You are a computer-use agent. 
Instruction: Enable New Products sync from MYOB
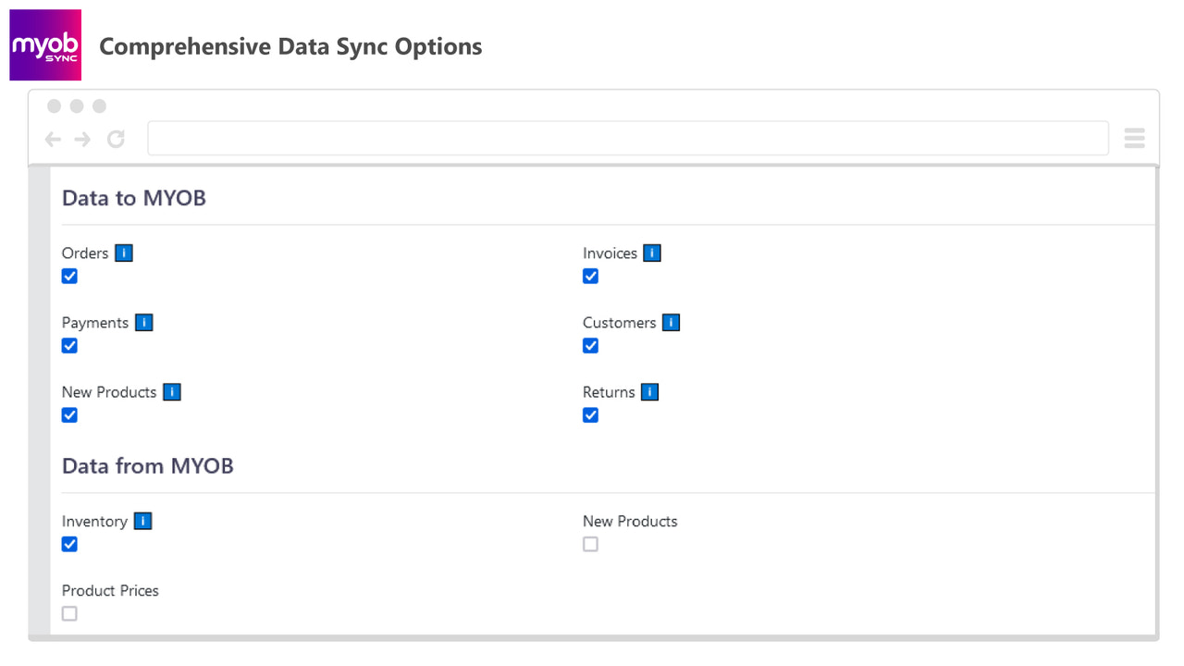[590, 544]
